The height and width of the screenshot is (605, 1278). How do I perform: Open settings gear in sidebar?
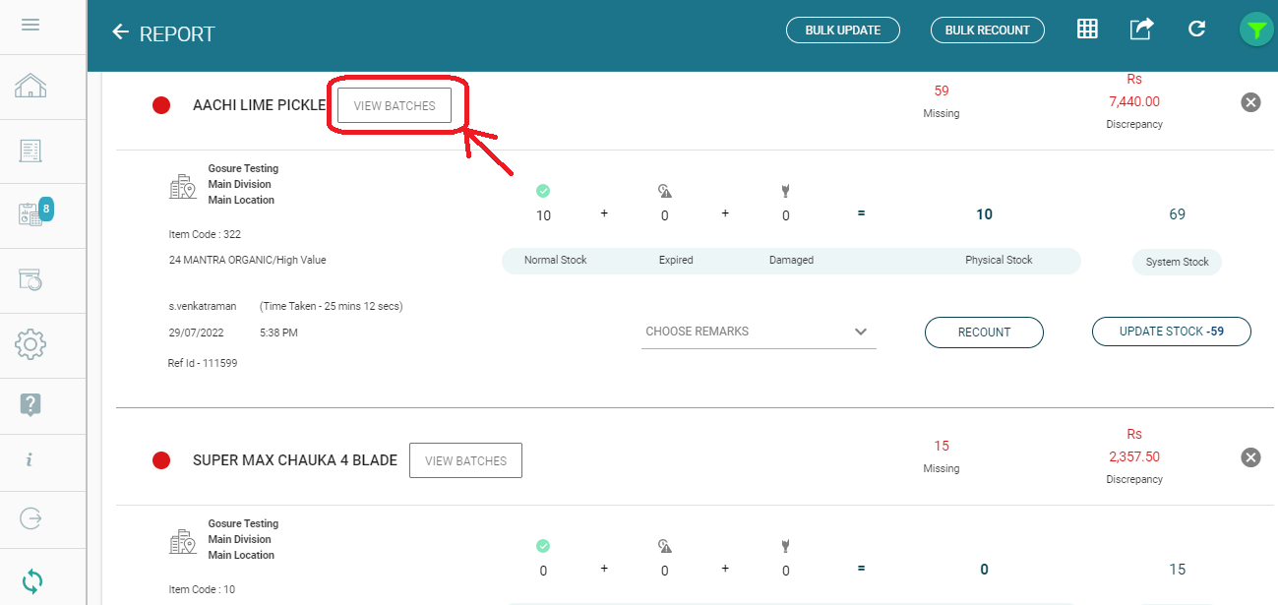point(30,344)
